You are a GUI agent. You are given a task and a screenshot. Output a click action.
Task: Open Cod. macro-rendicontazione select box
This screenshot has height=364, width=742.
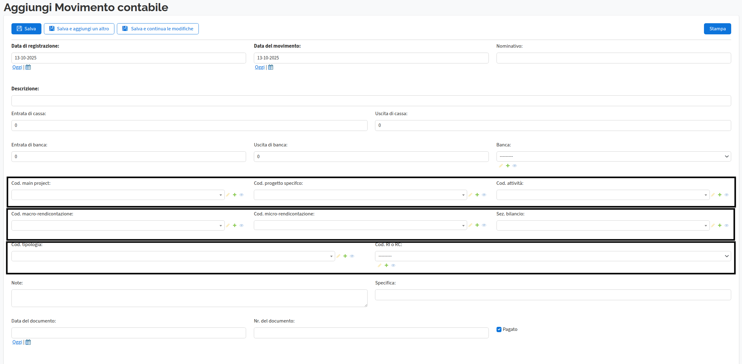pos(118,225)
